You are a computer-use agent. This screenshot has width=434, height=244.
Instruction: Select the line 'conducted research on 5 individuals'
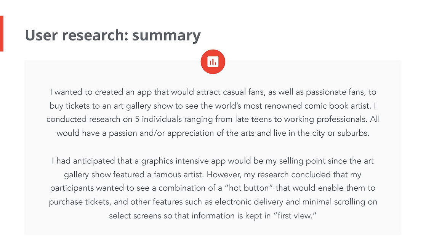pos(213,119)
